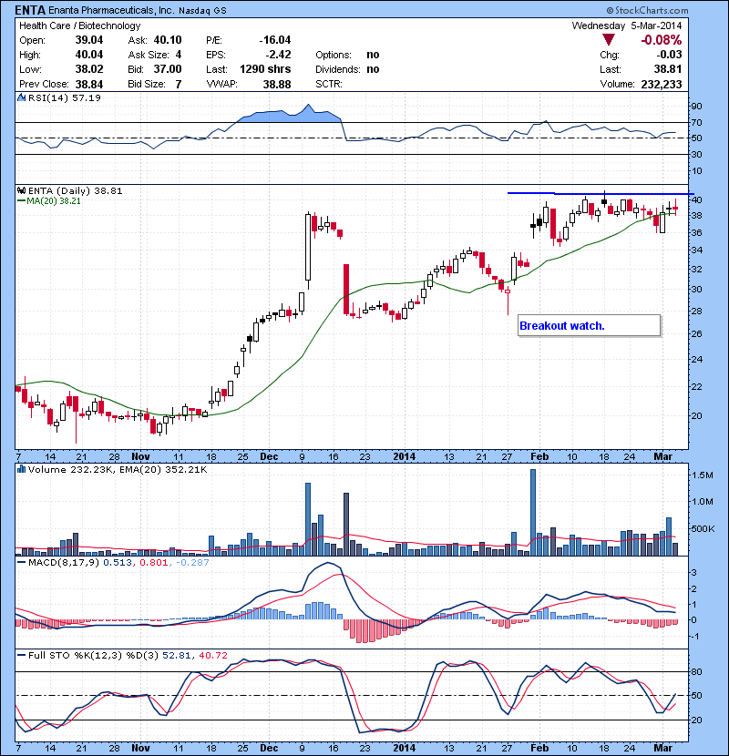
Task: Click the EPS value -2.42
Action: 278,55
